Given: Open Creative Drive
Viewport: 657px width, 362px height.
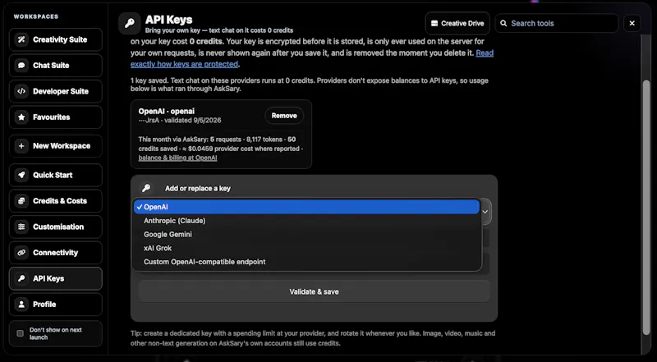Looking at the screenshot, I should 457,24.
